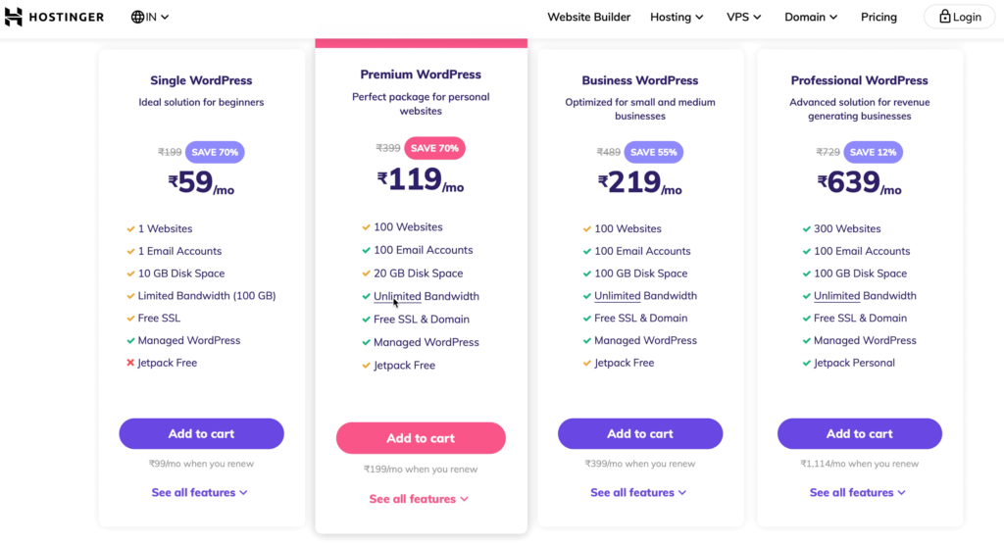Click the red cross beside Jetpack Free
The height and width of the screenshot is (545, 1004).
click(x=130, y=363)
